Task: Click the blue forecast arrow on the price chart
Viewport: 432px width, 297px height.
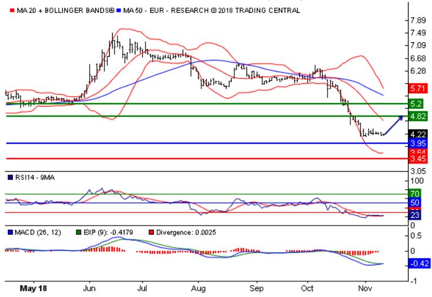Action: [394, 125]
